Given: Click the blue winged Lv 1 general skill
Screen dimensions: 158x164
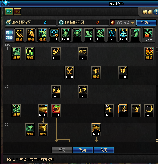Looking at the screenshot, I should pyautogui.click(x=54, y=35).
